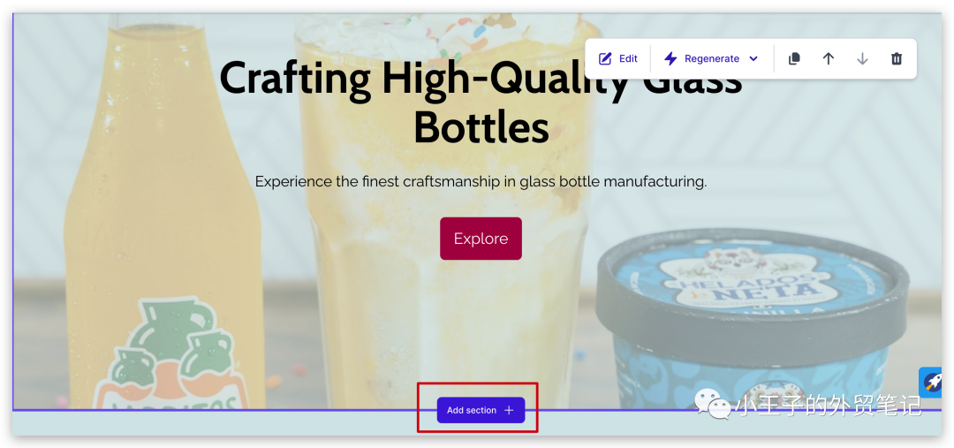Open the Regenerate dropdown chevron

tap(753, 59)
